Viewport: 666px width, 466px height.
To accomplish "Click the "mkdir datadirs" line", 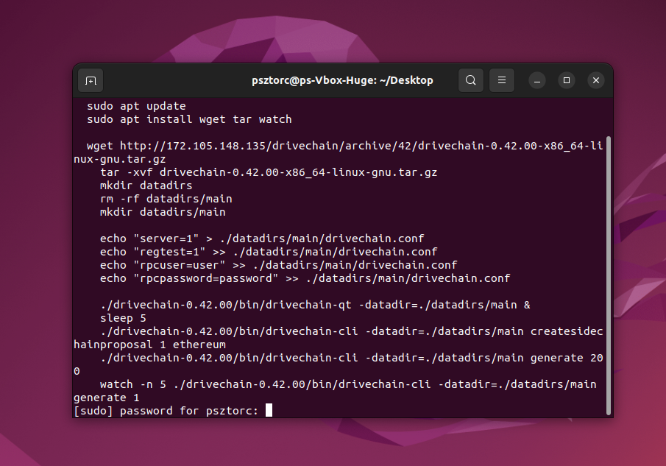I will click(146, 186).
